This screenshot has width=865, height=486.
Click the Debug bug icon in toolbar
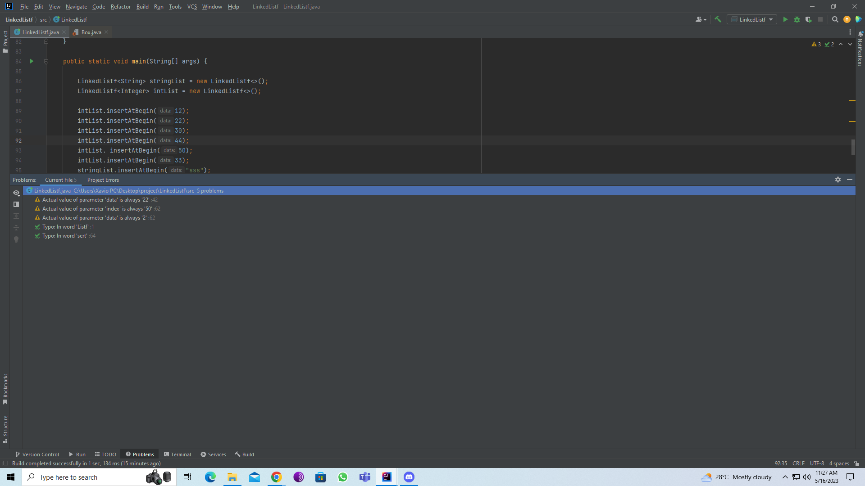[x=797, y=19]
